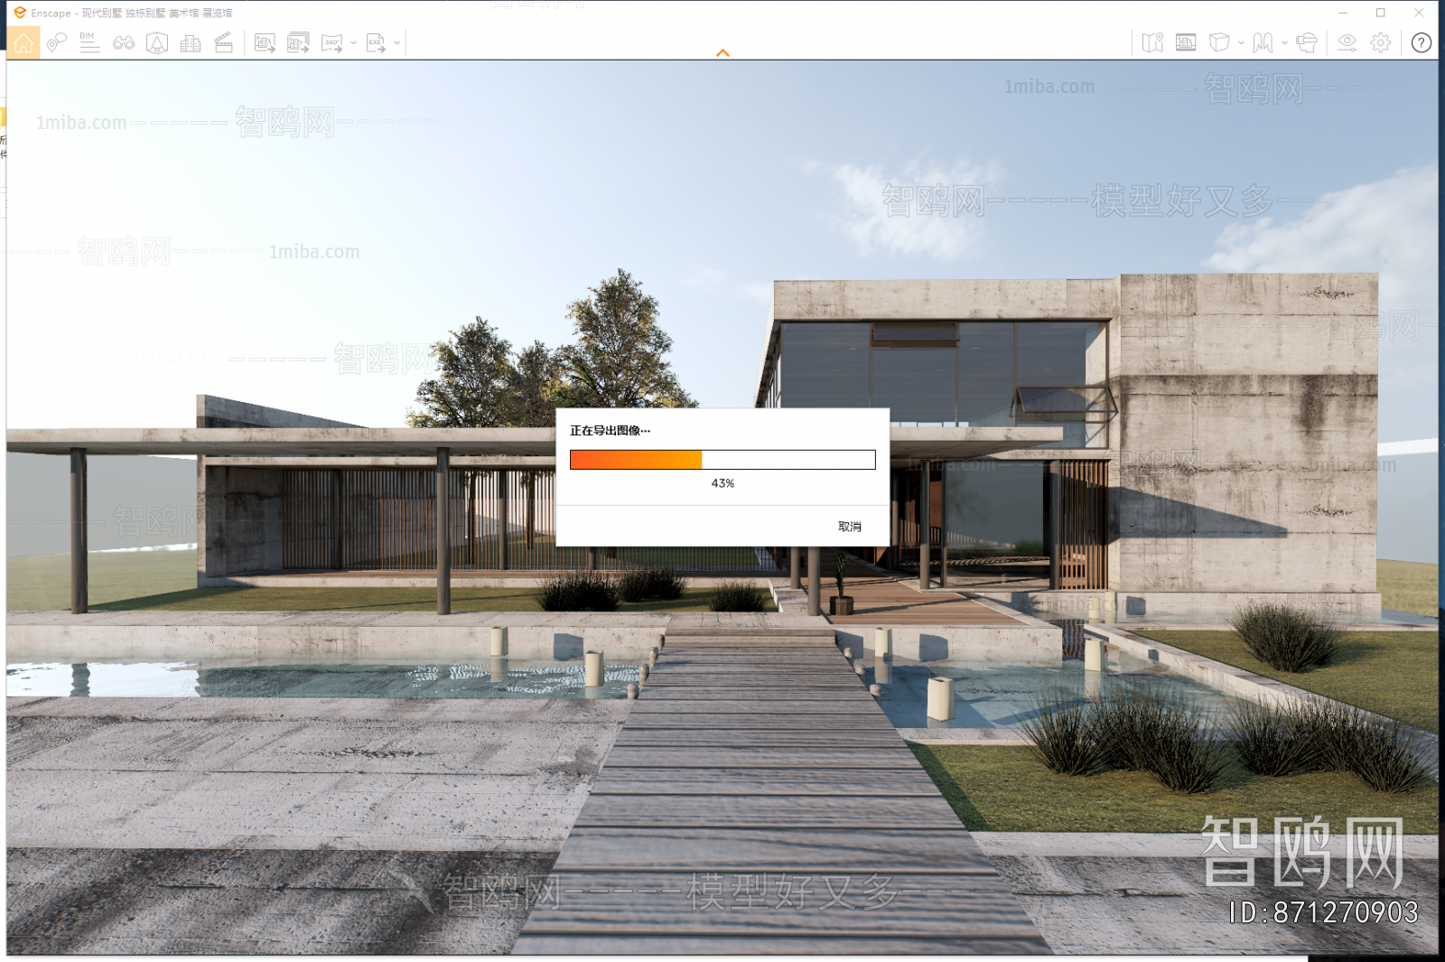Collapse the toolbar with the center chevron
Image resolution: width=1445 pixels, height=962 pixels.
[x=722, y=52]
